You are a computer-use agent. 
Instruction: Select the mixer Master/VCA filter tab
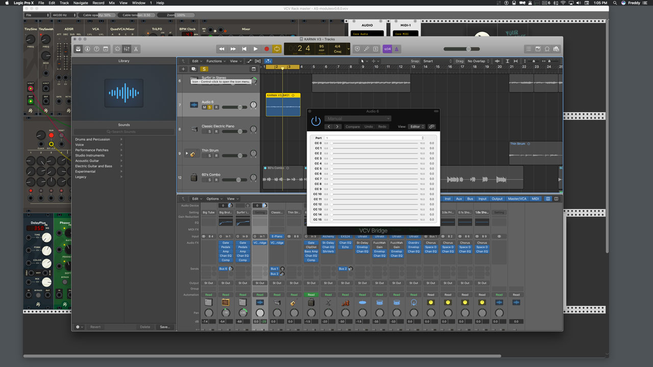pos(517,199)
